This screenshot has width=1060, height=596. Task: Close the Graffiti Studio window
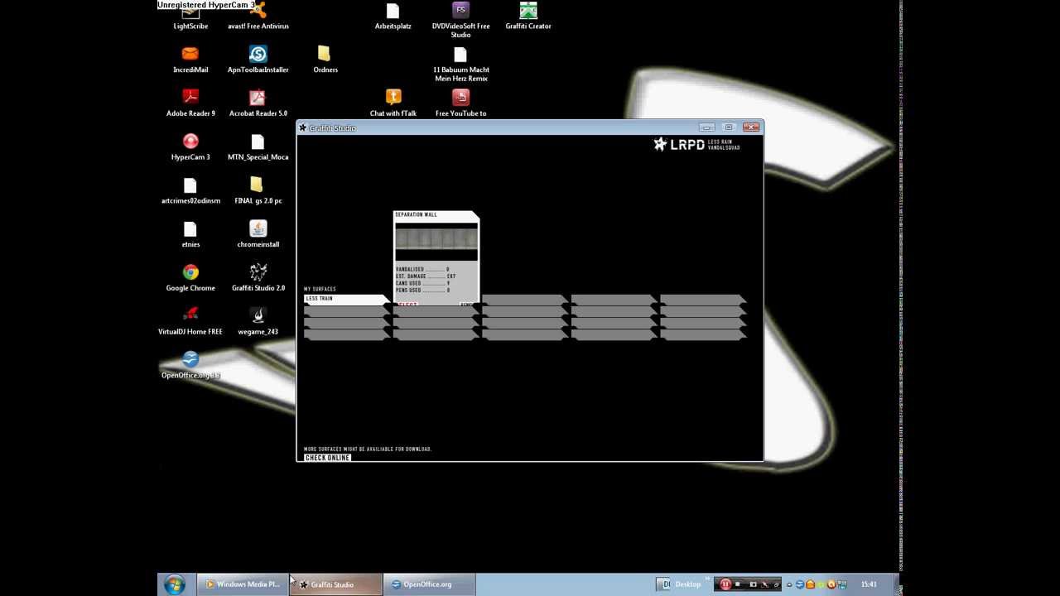tap(751, 127)
